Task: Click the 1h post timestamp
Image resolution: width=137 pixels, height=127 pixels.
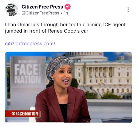Action: click(x=66, y=13)
